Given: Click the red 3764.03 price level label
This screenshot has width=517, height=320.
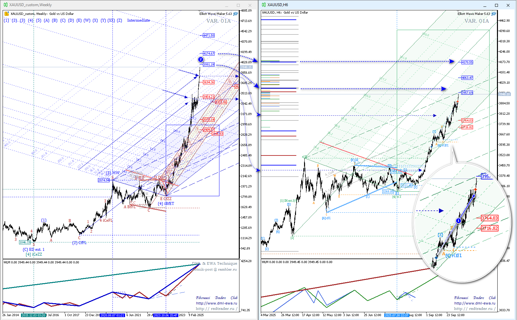Looking at the screenshot, I should 467,120.
